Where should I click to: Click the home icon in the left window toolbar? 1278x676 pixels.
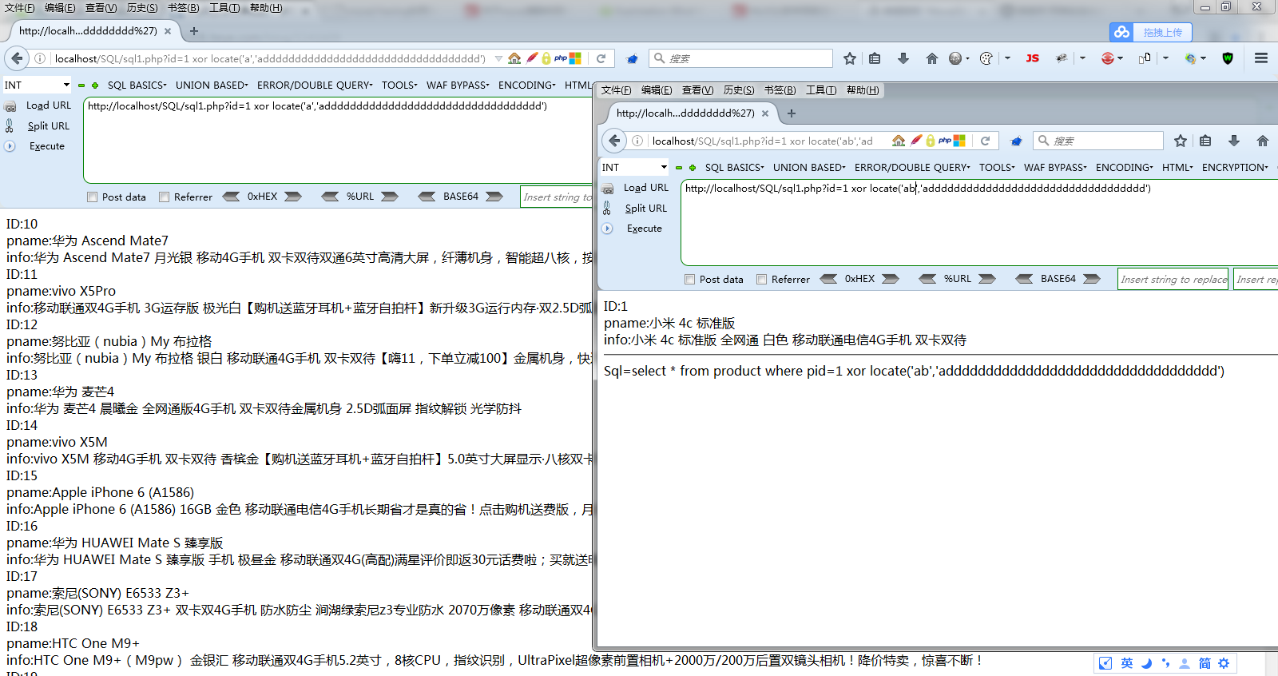tap(931, 58)
